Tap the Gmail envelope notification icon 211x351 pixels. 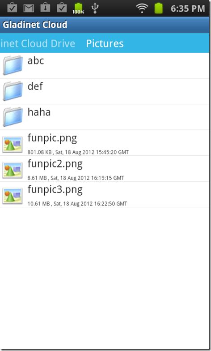(x=29, y=8)
